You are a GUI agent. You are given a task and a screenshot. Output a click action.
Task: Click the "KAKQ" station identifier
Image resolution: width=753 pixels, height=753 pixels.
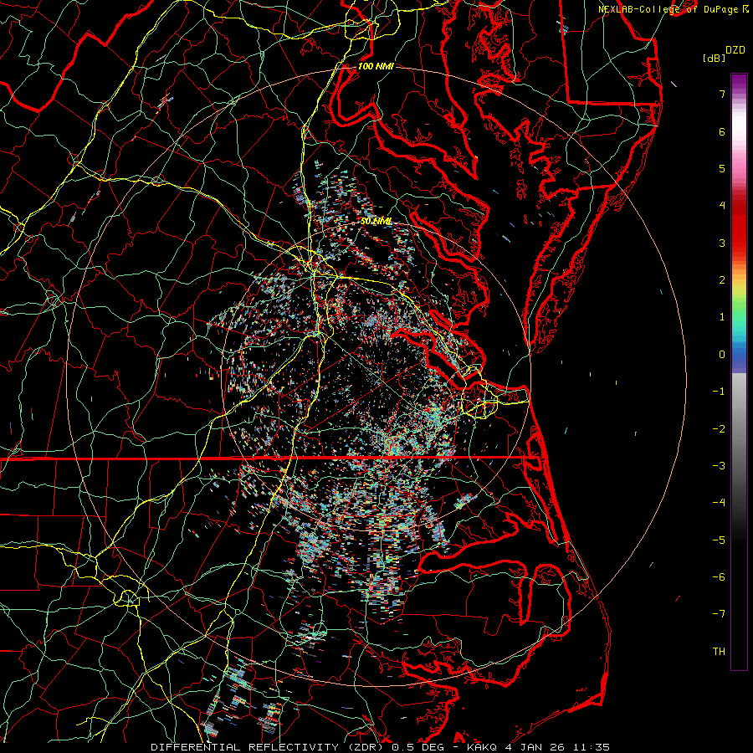(x=484, y=747)
